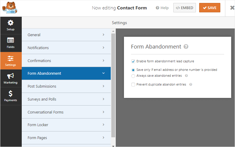Viewport: 235px width, 147px height.
Task: Open the Setup gear icon
Action: tap(11, 23)
